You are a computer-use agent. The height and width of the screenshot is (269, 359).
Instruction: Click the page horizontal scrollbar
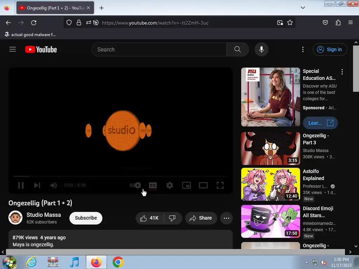click(175, 252)
